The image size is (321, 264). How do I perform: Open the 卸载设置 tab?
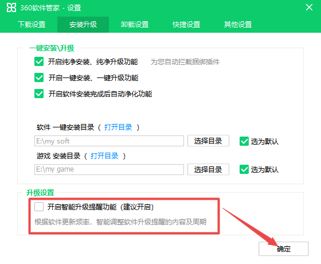pos(135,25)
